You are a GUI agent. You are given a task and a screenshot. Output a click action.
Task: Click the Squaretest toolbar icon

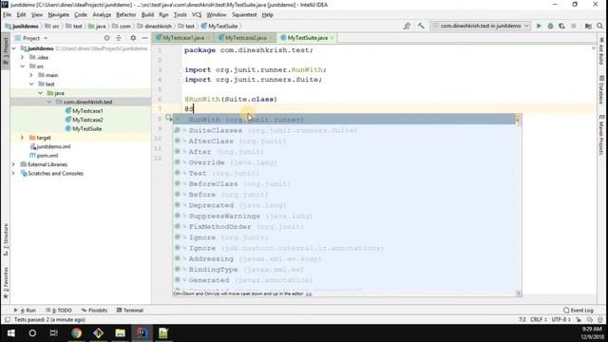coord(407,26)
